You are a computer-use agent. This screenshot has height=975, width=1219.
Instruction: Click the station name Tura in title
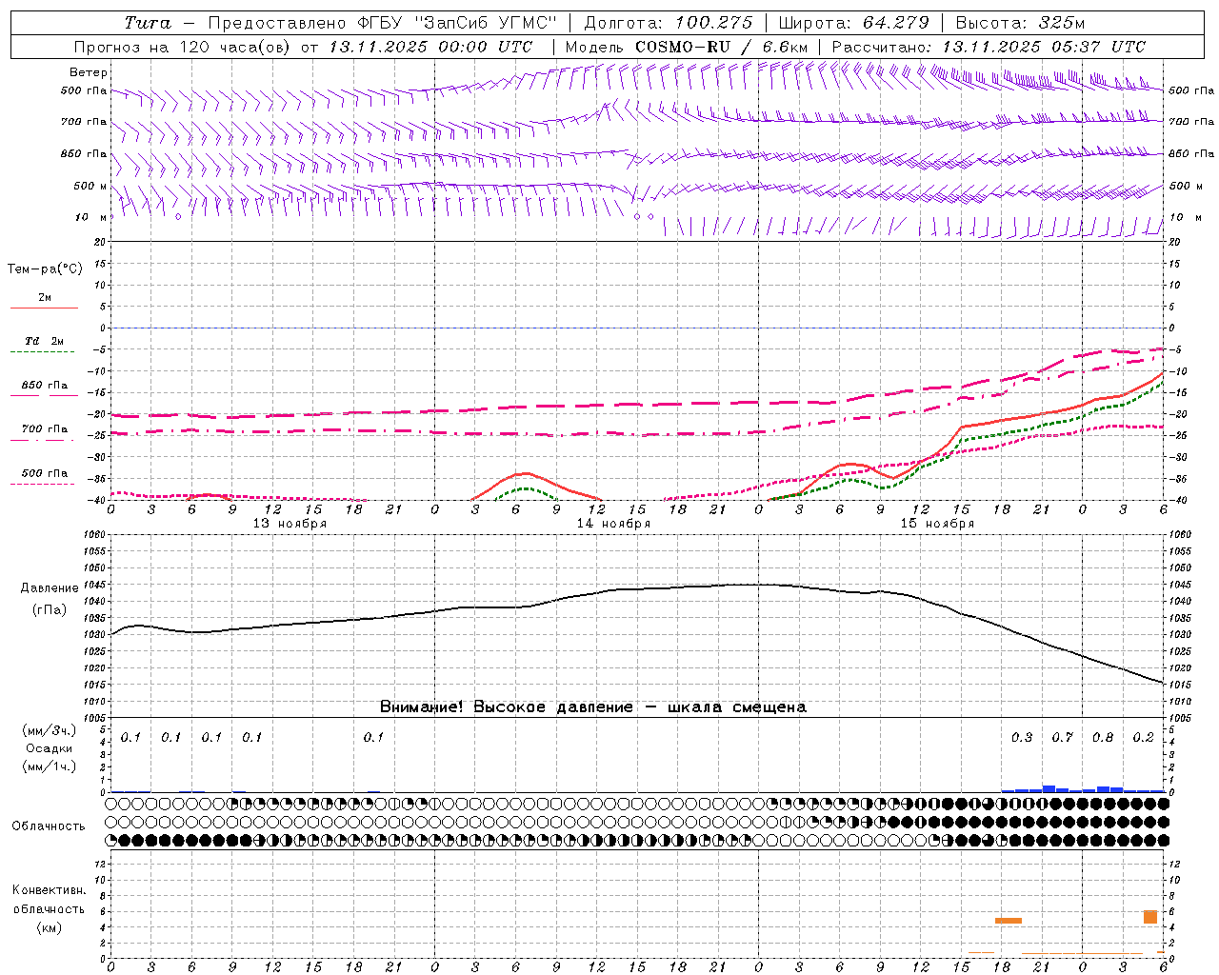(148, 23)
